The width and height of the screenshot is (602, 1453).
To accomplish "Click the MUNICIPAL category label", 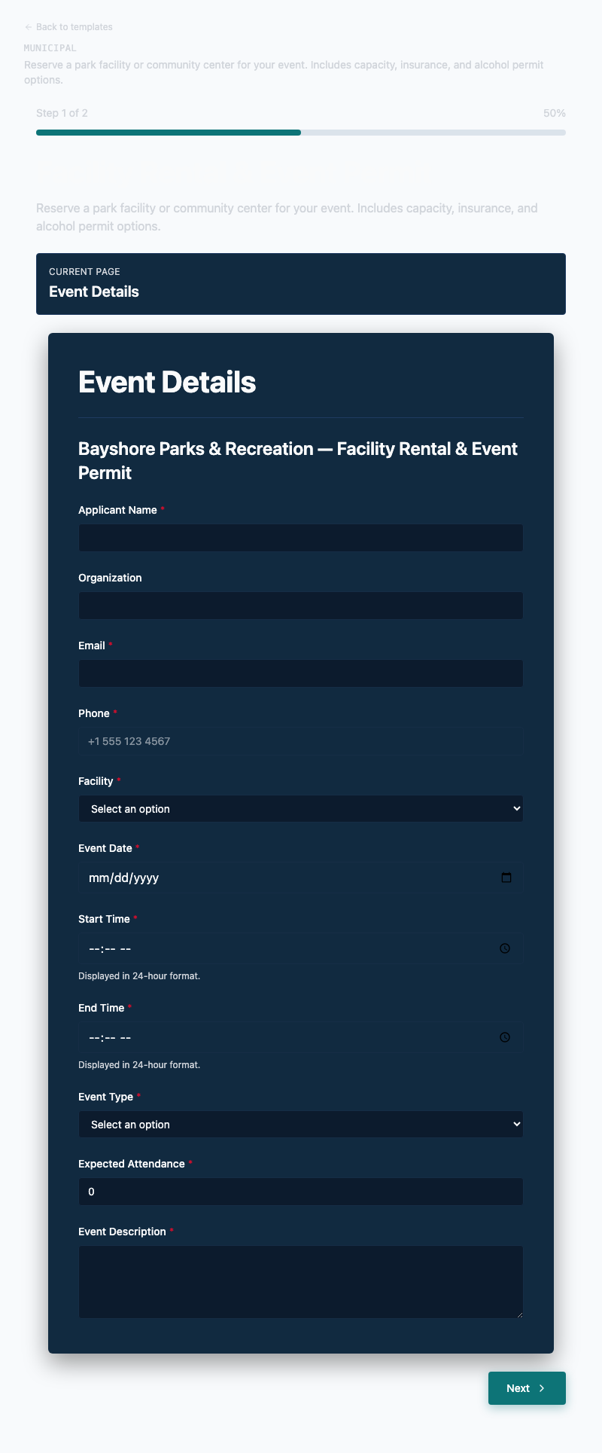I will (50, 47).
